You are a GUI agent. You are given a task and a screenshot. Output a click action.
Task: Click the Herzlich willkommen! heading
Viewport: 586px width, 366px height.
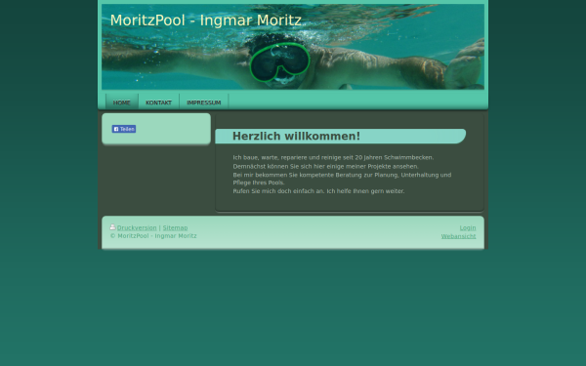coord(296,136)
